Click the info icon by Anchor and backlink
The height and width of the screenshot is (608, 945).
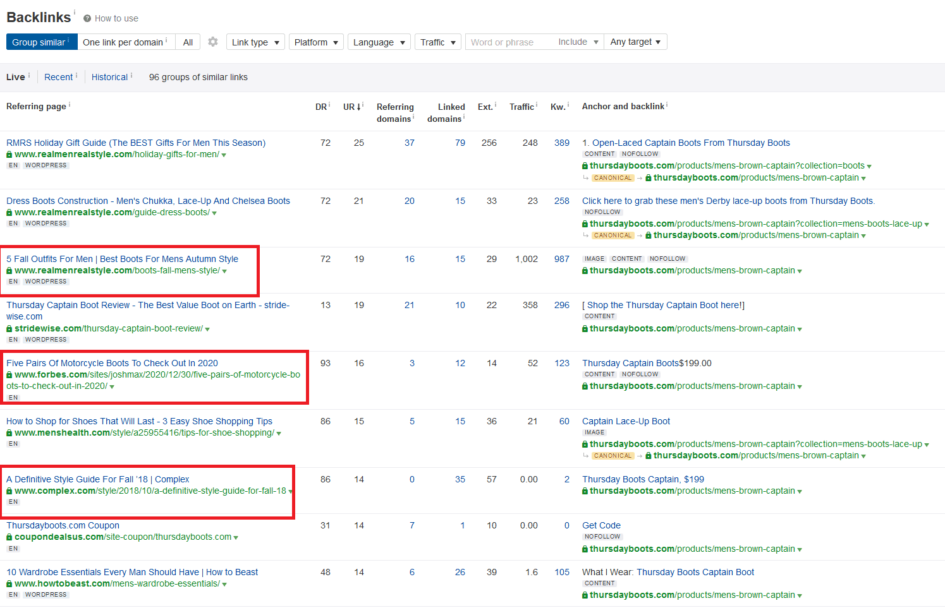[667, 105]
